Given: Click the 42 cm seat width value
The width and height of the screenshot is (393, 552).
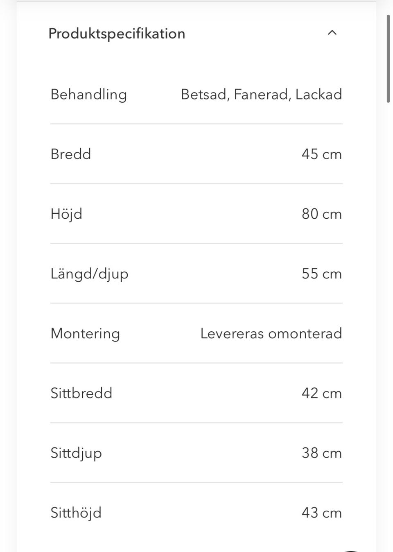Looking at the screenshot, I should click(321, 394).
